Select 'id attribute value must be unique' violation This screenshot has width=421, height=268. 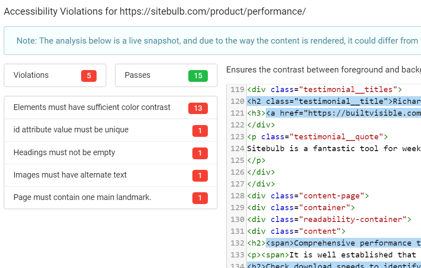pyautogui.click(x=110, y=130)
